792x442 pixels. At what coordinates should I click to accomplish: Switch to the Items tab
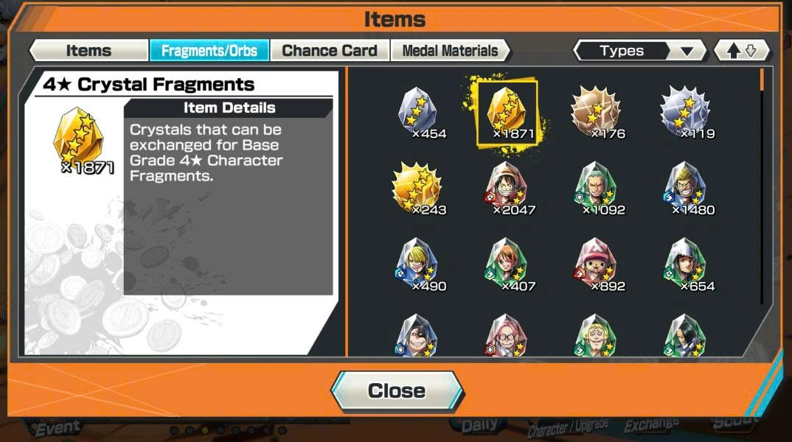click(x=89, y=50)
